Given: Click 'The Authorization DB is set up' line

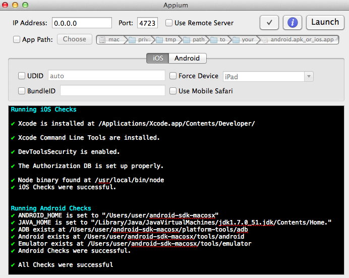Looking at the screenshot, I should (87, 166).
